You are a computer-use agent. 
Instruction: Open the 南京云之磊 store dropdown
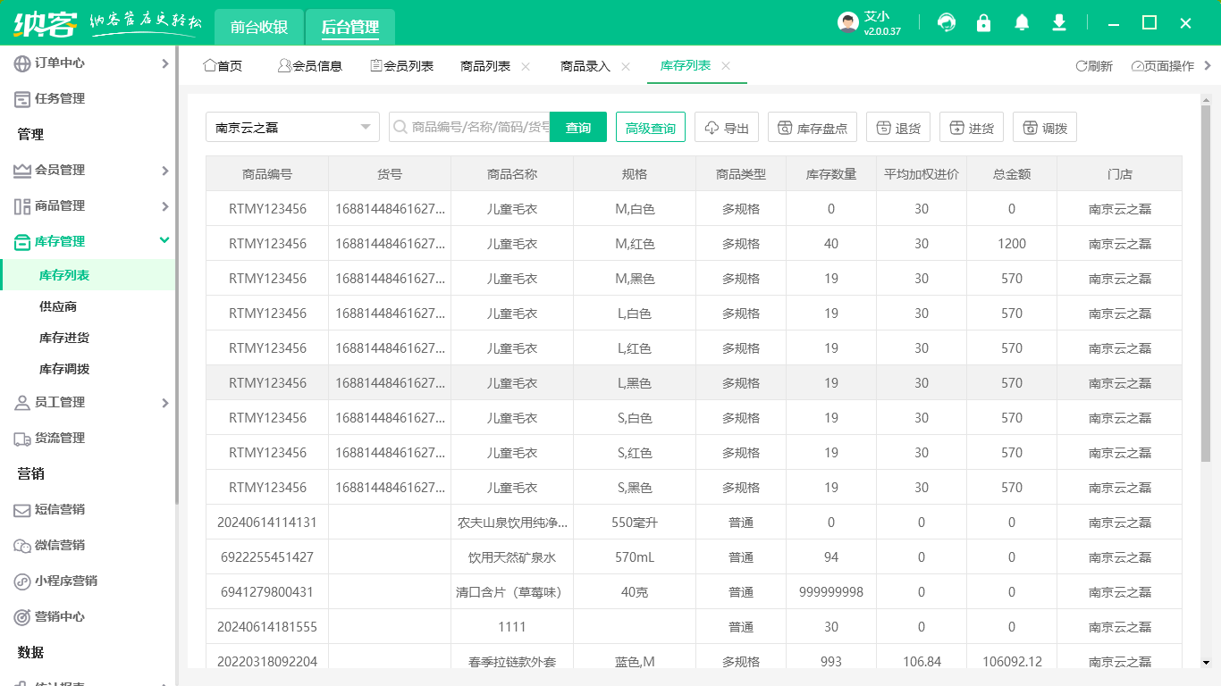pyautogui.click(x=292, y=127)
